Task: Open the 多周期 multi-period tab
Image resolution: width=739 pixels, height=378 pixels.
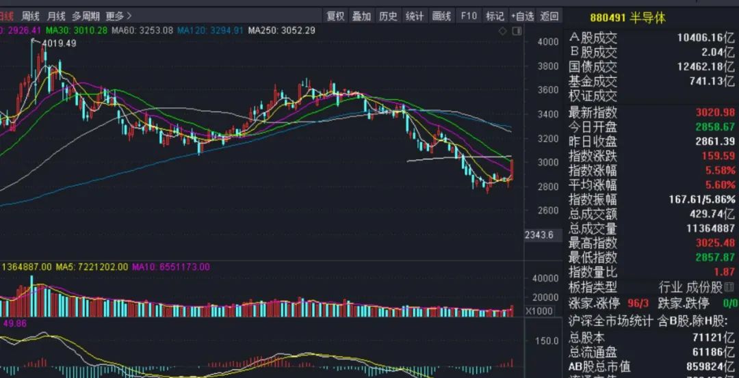Action: point(86,16)
